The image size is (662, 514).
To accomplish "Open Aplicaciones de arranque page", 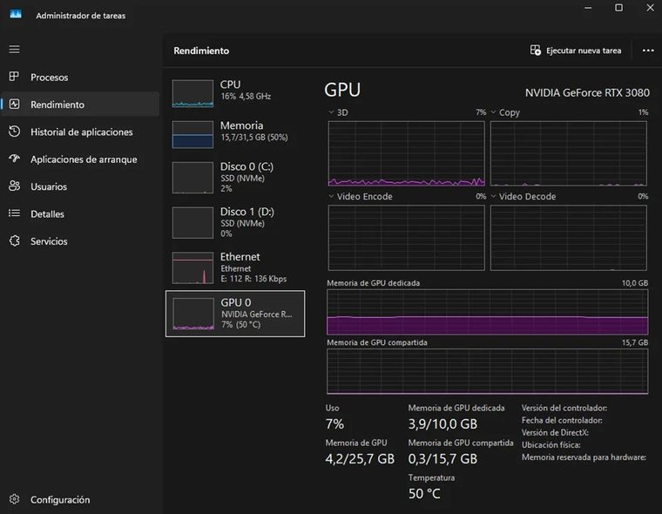I will pyautogui.click(x=80, y=159).
